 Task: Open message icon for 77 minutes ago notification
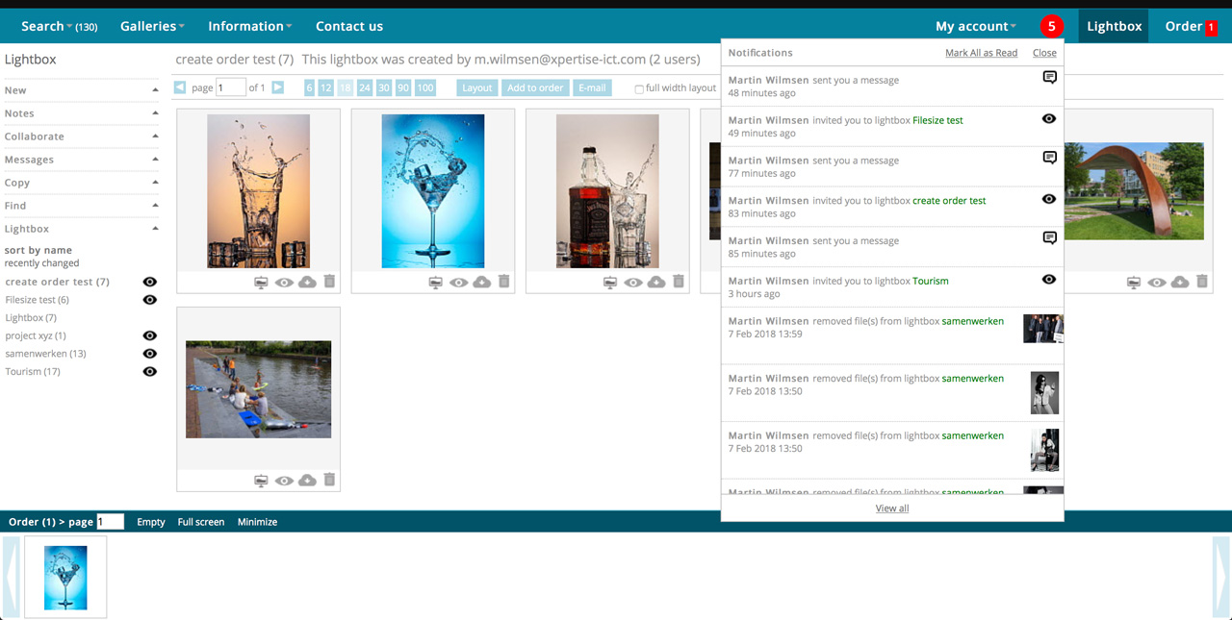point(1049,158)
